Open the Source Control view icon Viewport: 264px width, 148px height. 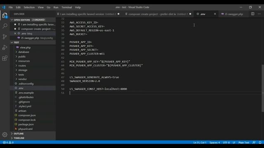coord(5,37)
